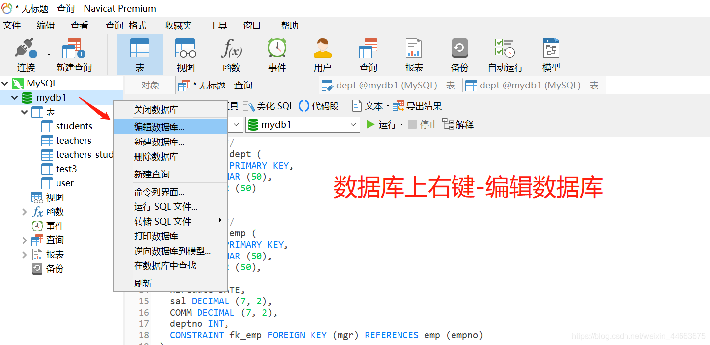The image size is (710, 345).
Task: Select the students table in tree
Action: [x=67, y=126]
